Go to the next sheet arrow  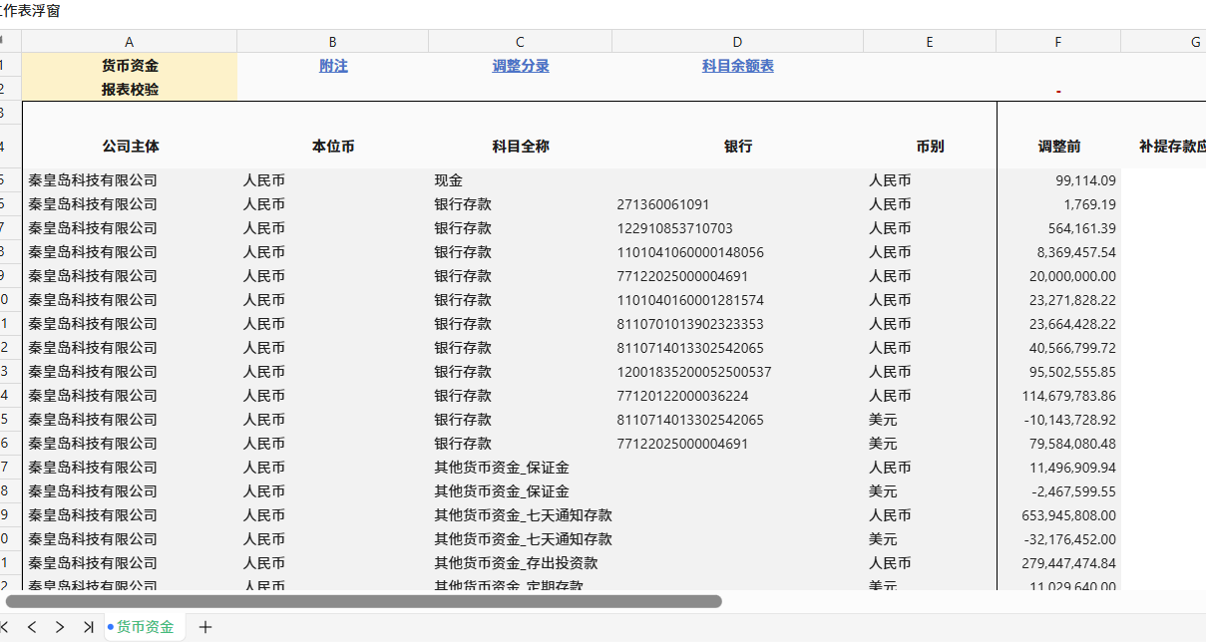pos(60,627)
